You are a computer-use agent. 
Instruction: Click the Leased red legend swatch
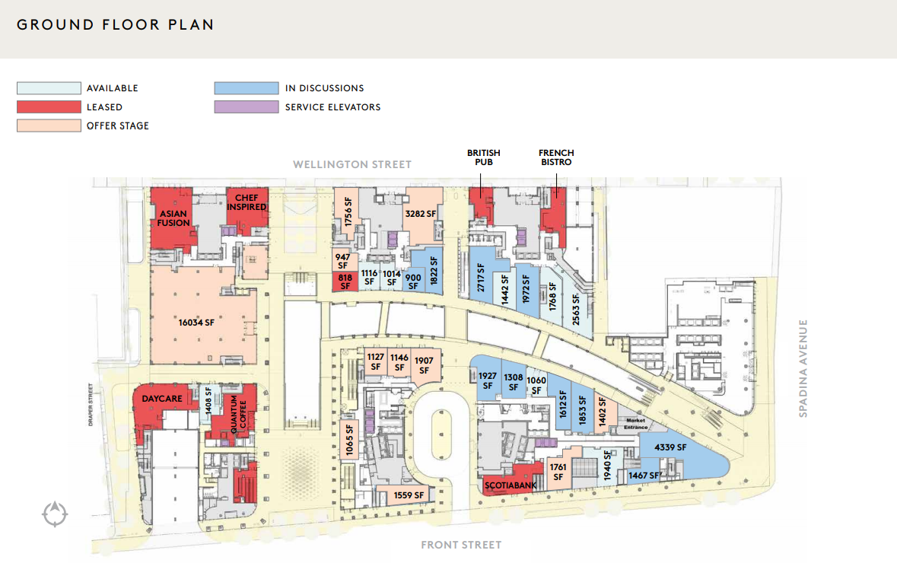pyautogui.click(x=49, y=107)
